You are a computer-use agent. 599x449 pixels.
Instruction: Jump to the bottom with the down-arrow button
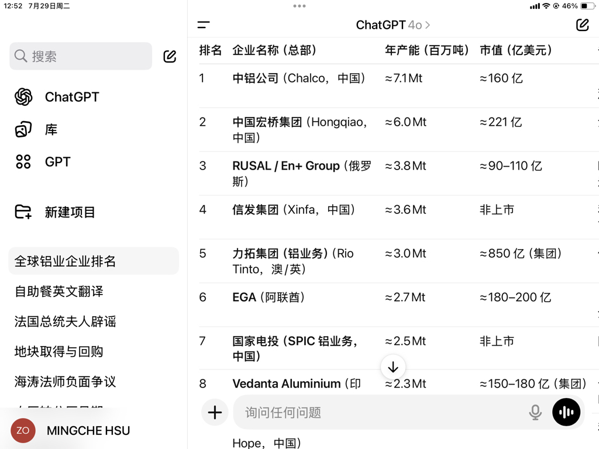click(393, 367)
